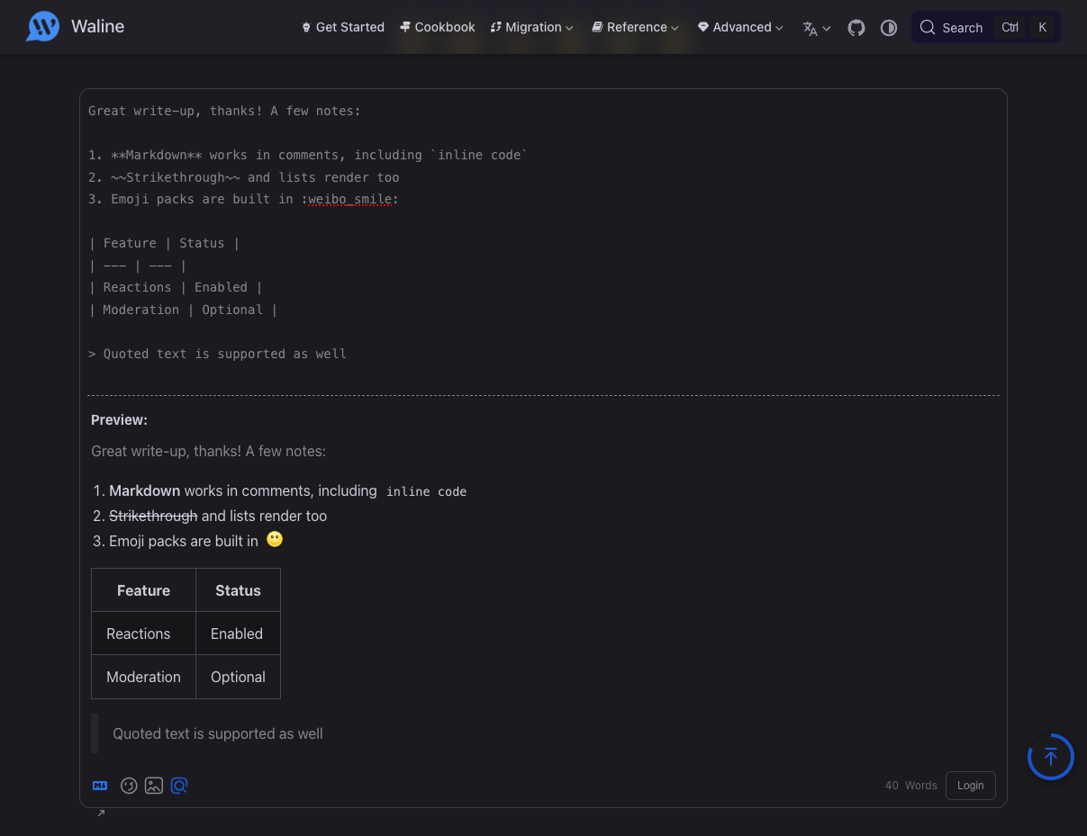Click the rendered smile emoji in preview
1087x836 pixels.
pyautogui.click(x=275, y=540)
